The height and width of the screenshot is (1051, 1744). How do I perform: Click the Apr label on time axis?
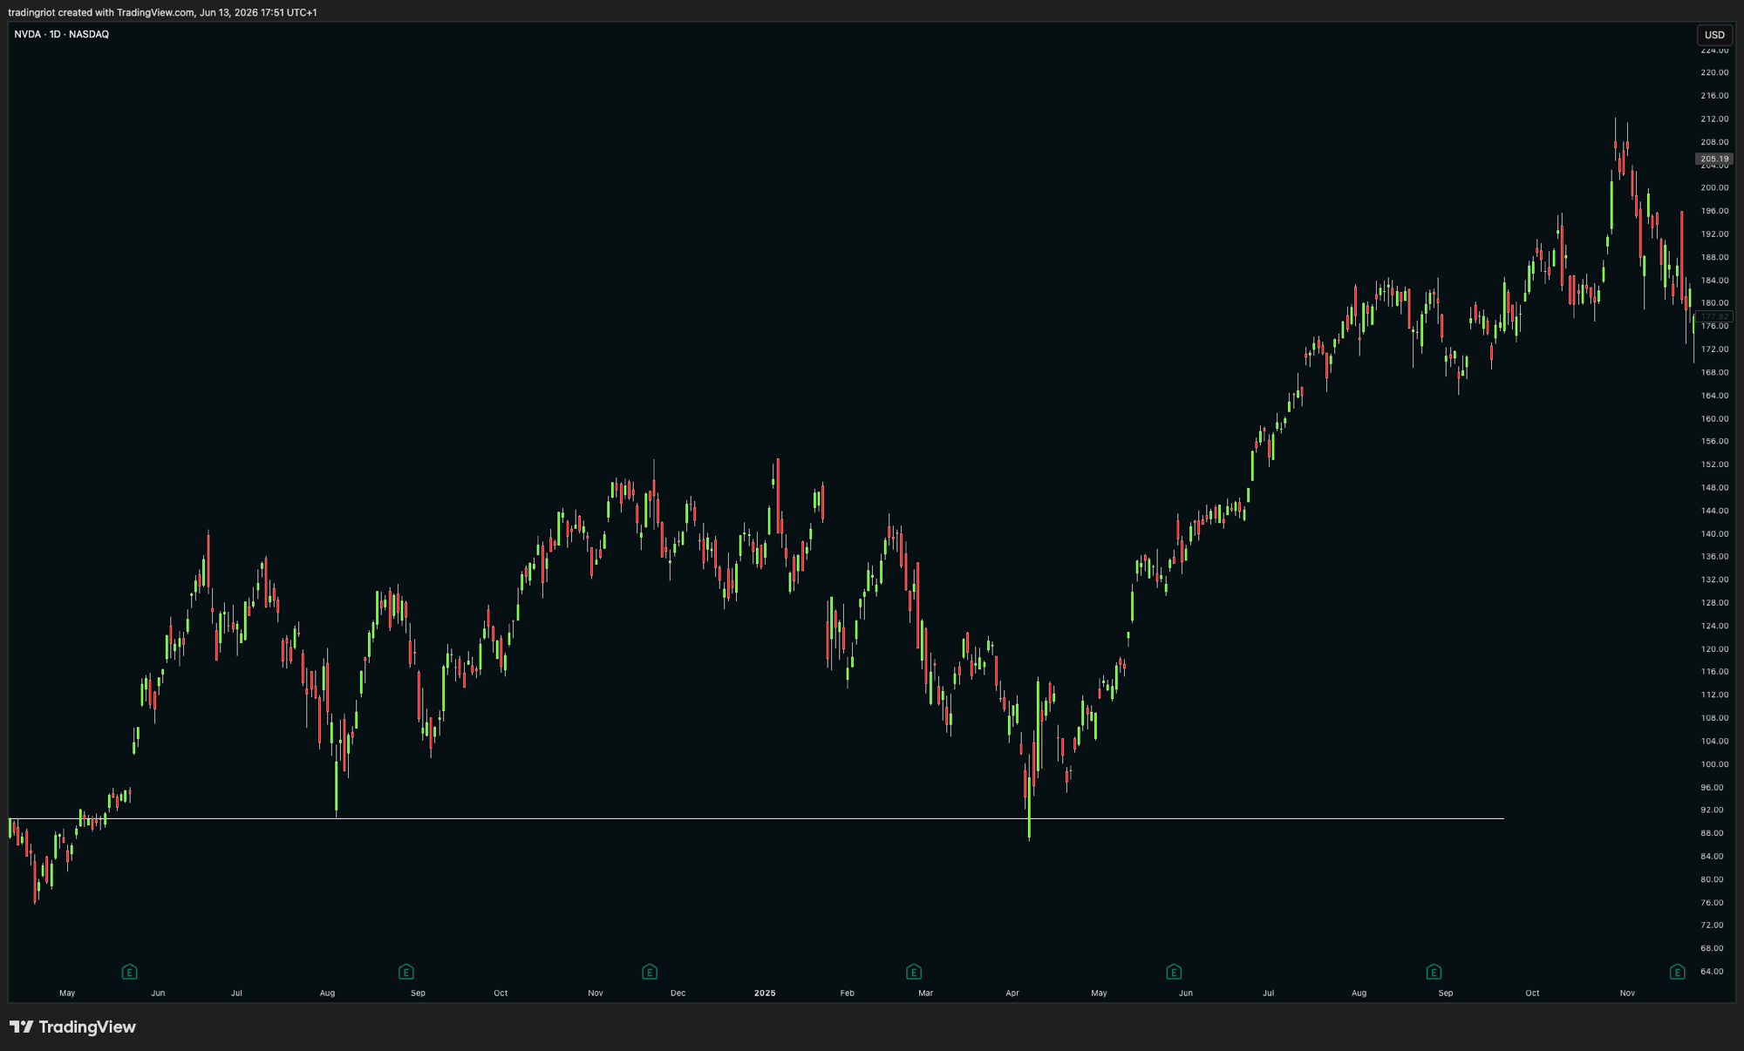1012,993
